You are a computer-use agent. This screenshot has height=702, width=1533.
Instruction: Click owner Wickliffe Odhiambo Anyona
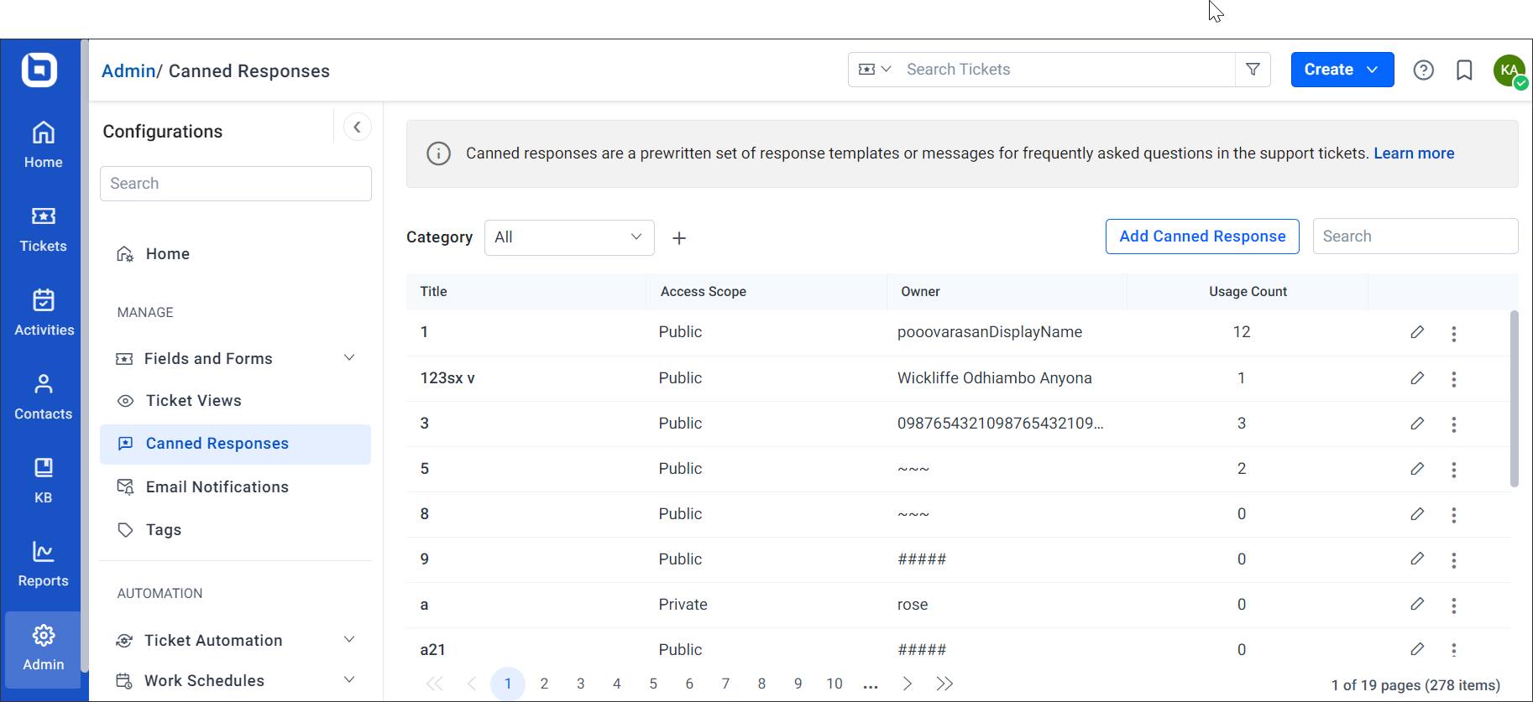(x=994, y=378)
